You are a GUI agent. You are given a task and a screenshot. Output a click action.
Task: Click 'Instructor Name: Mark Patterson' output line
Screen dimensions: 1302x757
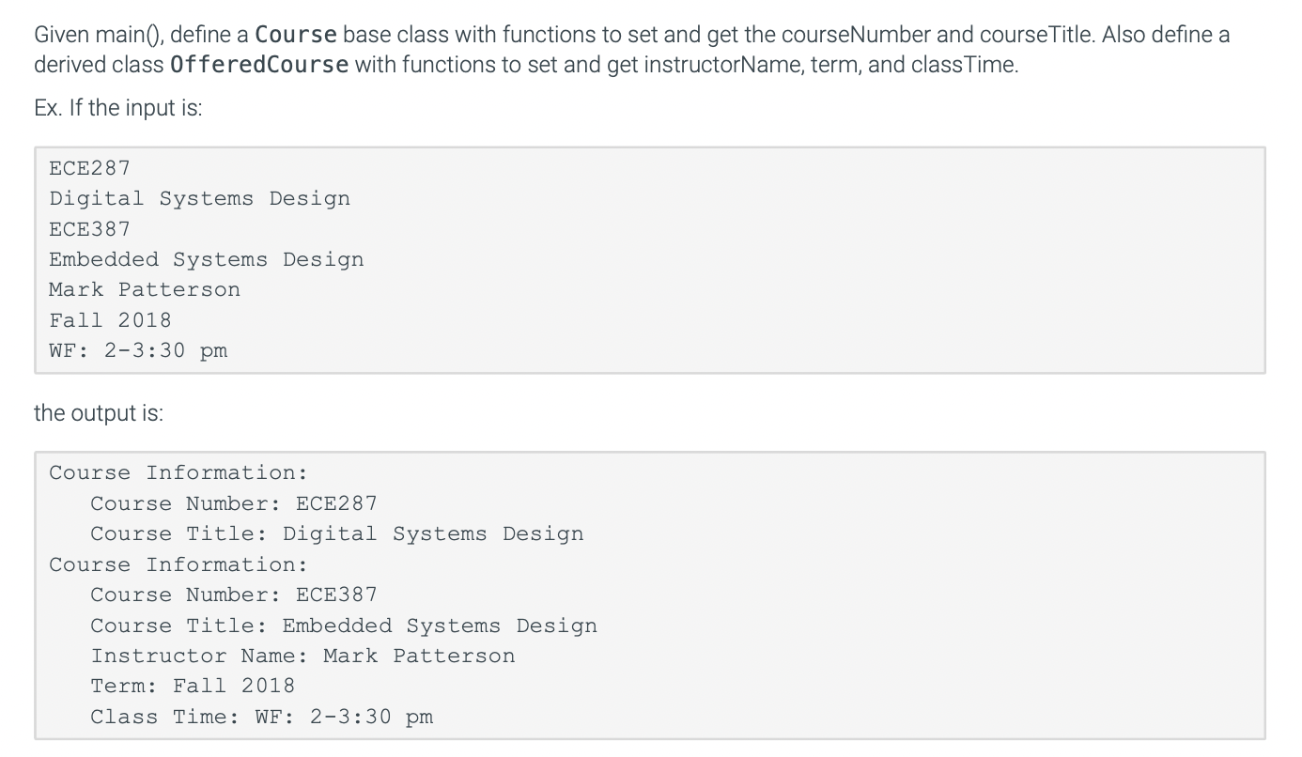[302, 656]
